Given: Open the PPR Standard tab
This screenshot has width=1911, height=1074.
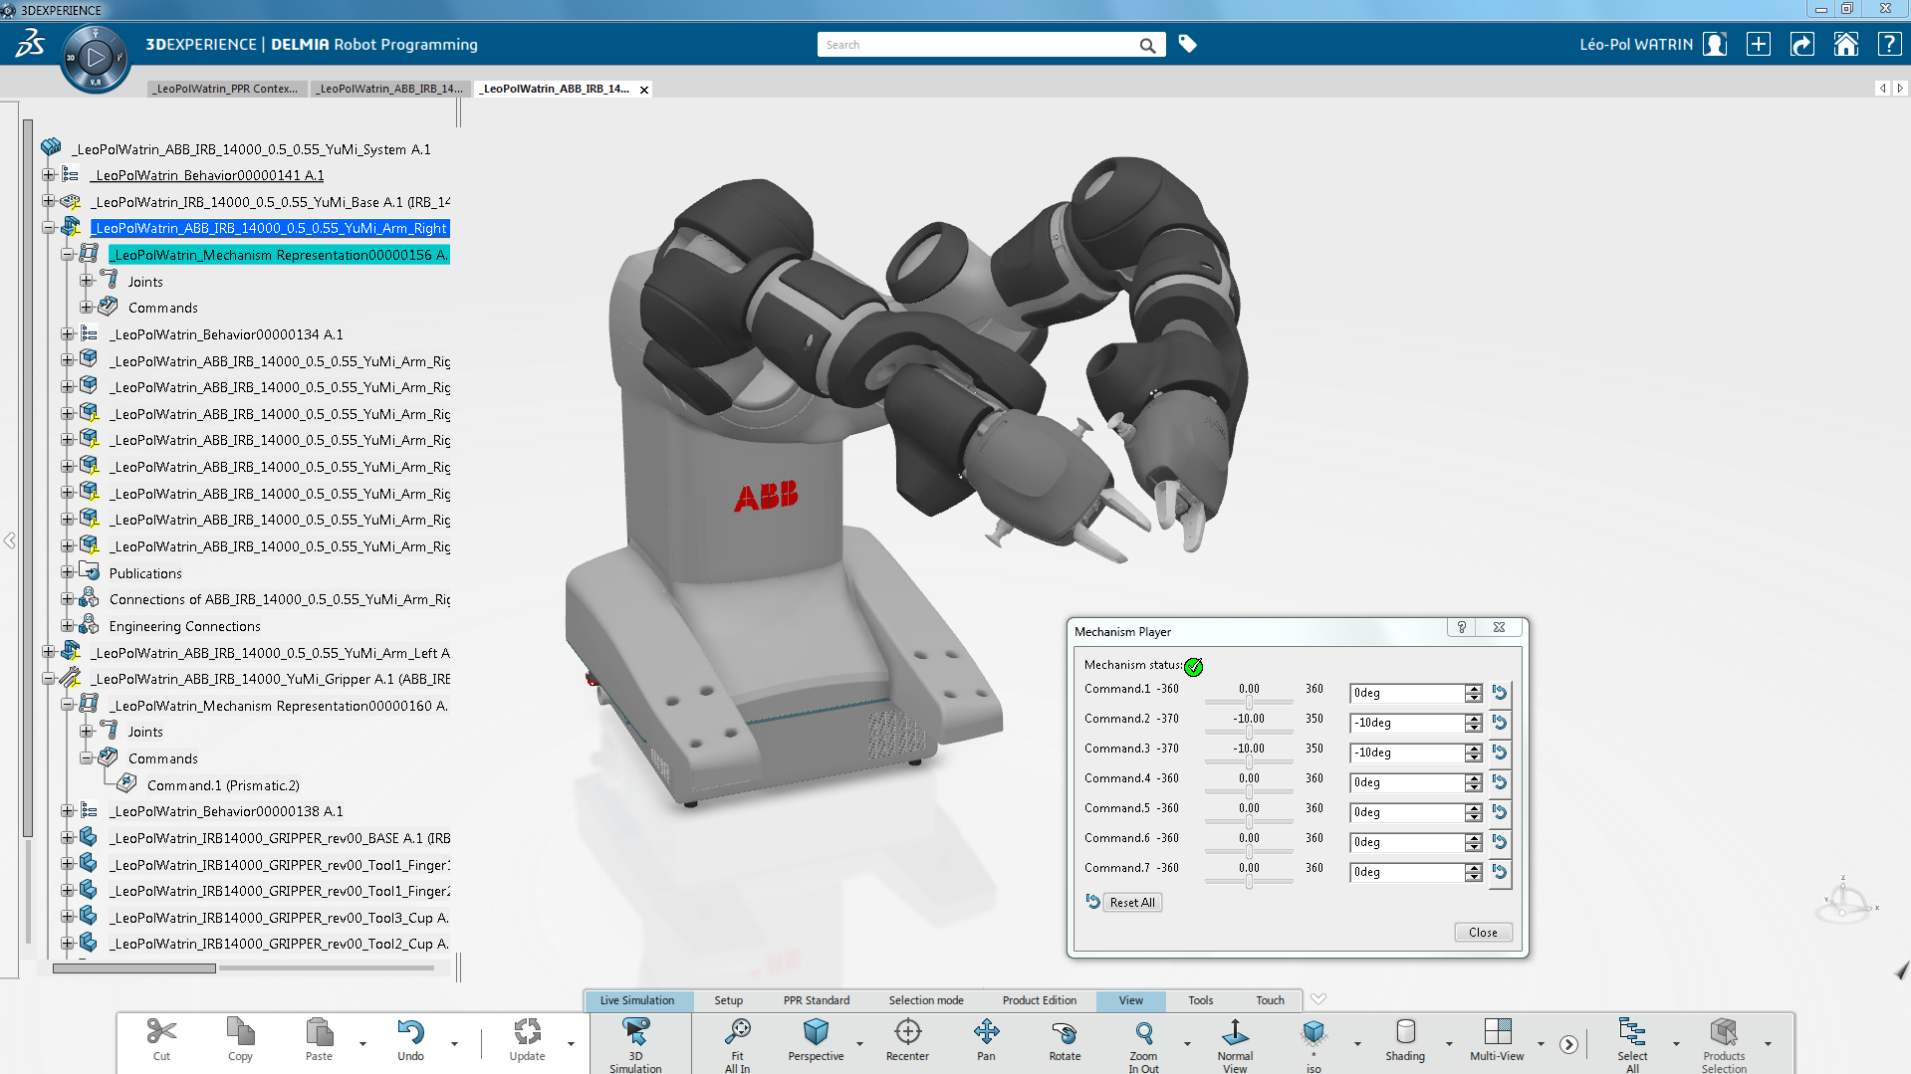Looking at the screenshot, I should tap(816, 1000).
